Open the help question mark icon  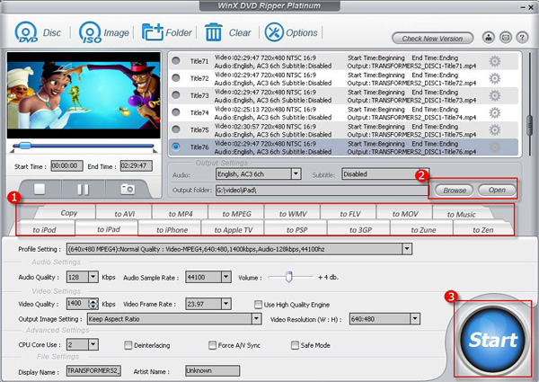522,37
